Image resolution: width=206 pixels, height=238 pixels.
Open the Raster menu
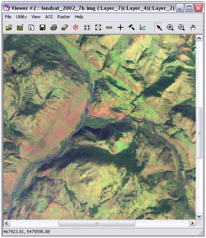tap(64, 17)
